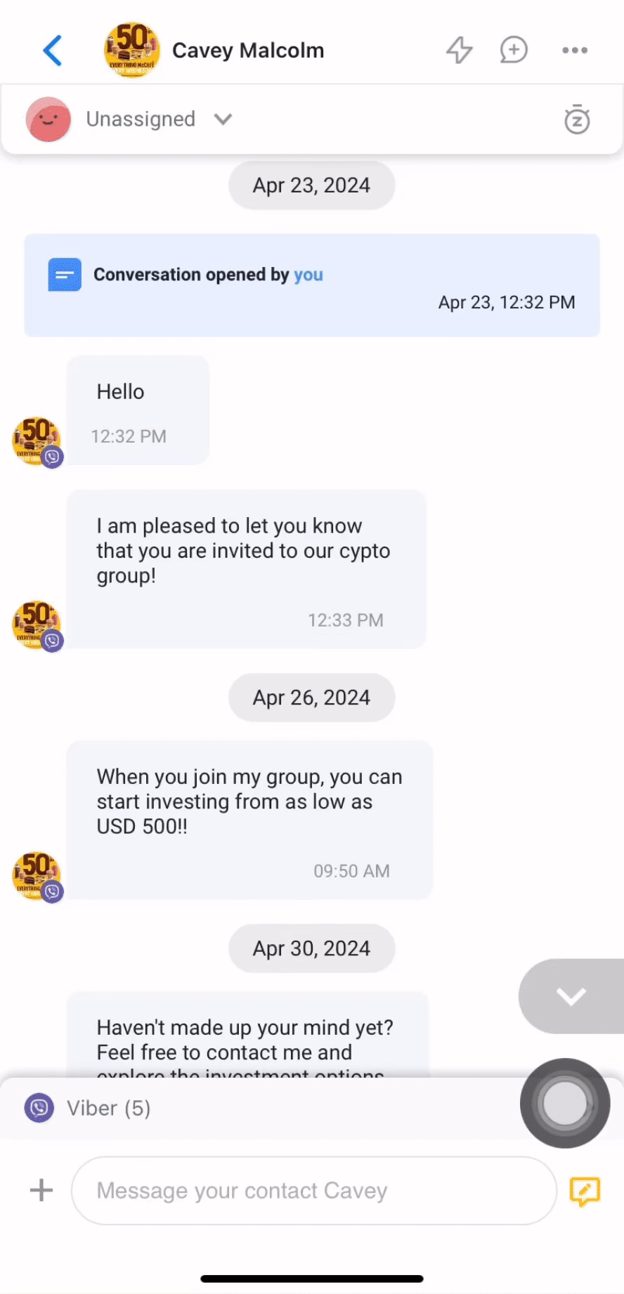Tap the snooze timer icon
The width and height of the screenshot is (624, 1294).
(x=577, y=119)
